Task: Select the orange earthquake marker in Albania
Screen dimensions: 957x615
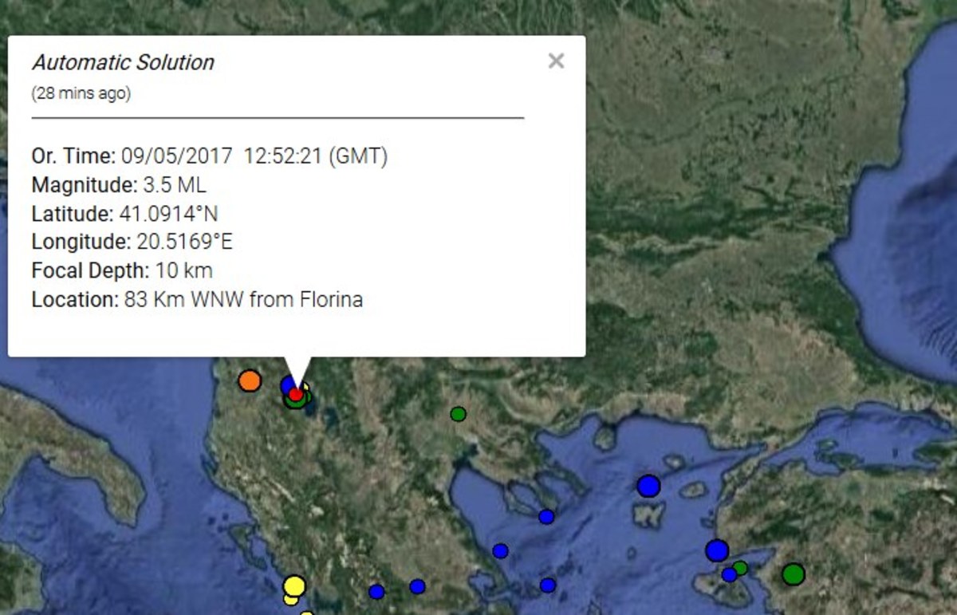Action: [x=250, y=380]
